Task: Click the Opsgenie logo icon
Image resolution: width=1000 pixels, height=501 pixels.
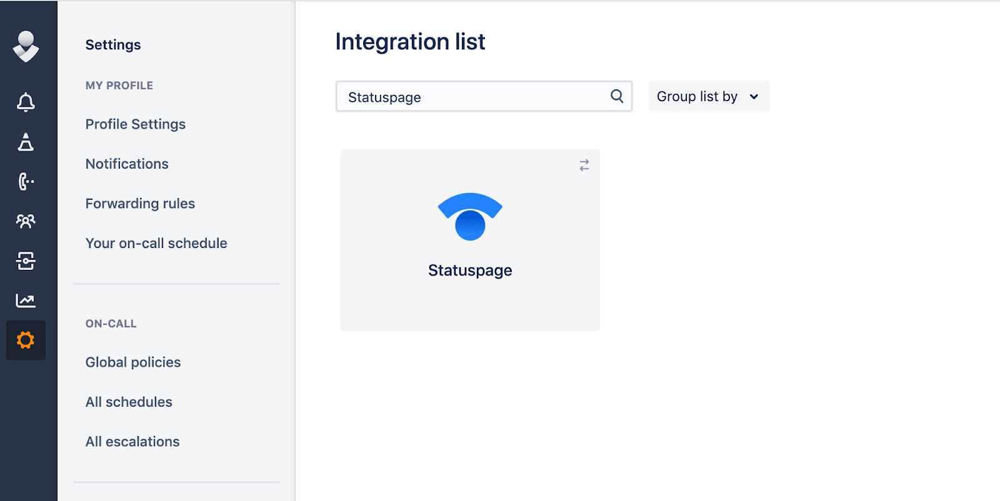Action: [26, 47]
